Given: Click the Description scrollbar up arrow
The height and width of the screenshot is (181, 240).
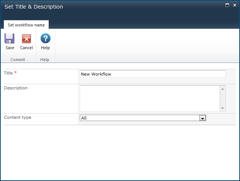Looking at the screenshot, I should pos(222,89).
